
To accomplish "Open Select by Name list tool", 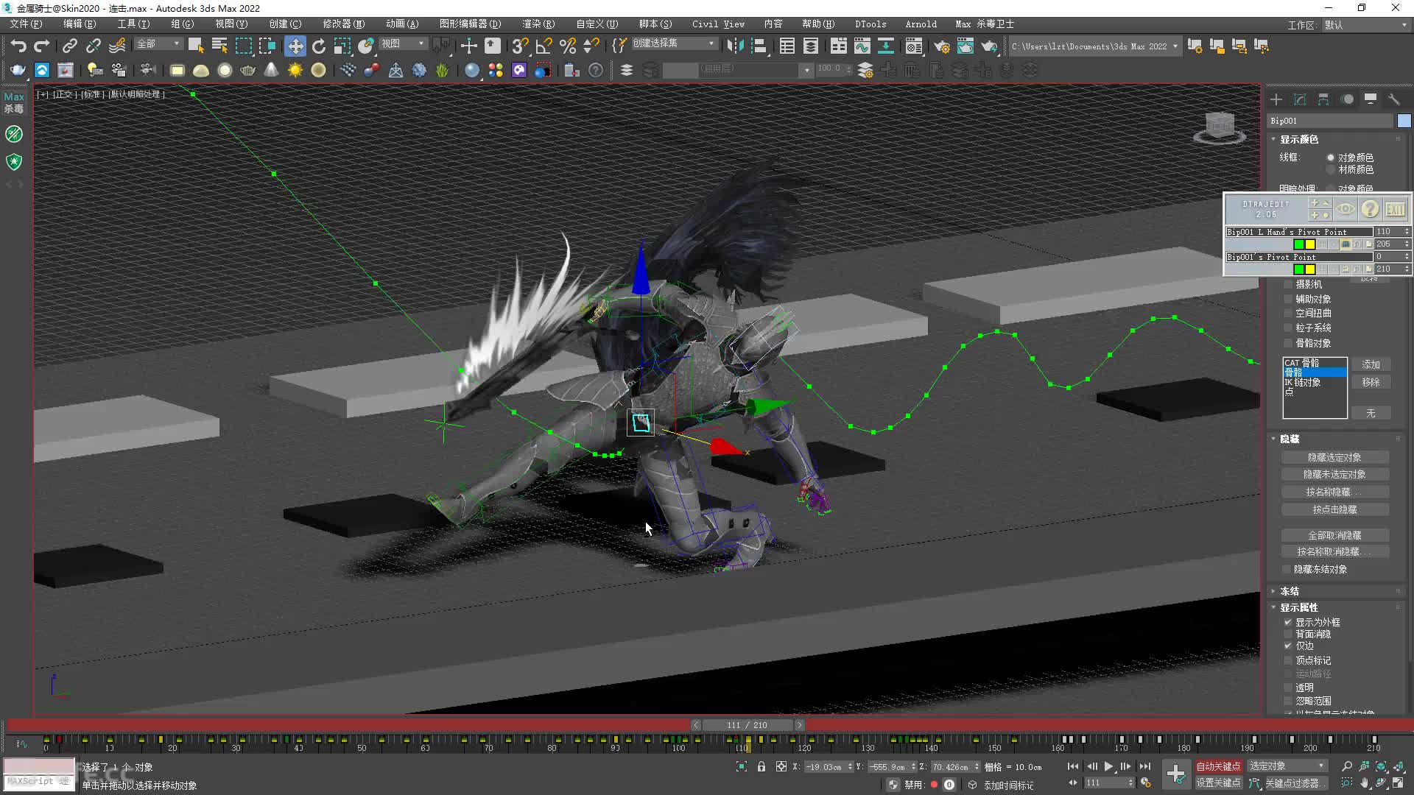I will click(219, 46).
